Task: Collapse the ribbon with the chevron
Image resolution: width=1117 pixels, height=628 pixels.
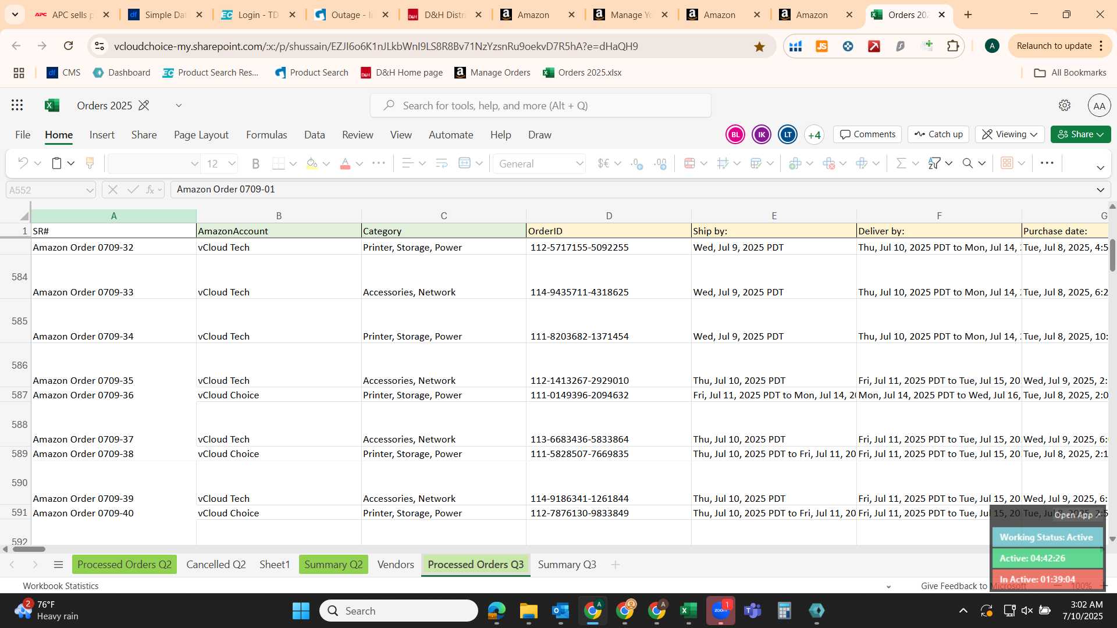Action: pyautogui.click(x=1100, y=167)
